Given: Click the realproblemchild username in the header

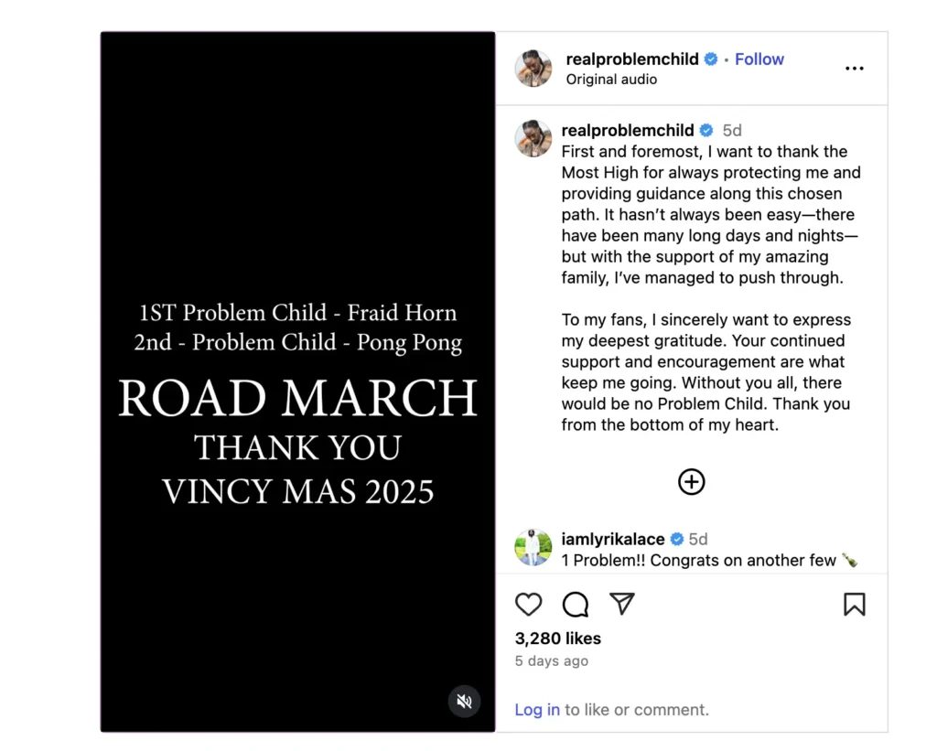Looking at the screenshot, I should coord(632,59).
